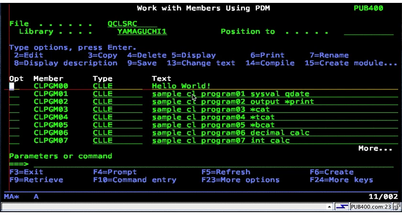402x215 pixels.
Task: Click the 9=Save option label
Action: [x=142, y=63]
